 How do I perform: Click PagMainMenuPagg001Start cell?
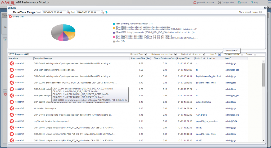[x=209, y=76]
